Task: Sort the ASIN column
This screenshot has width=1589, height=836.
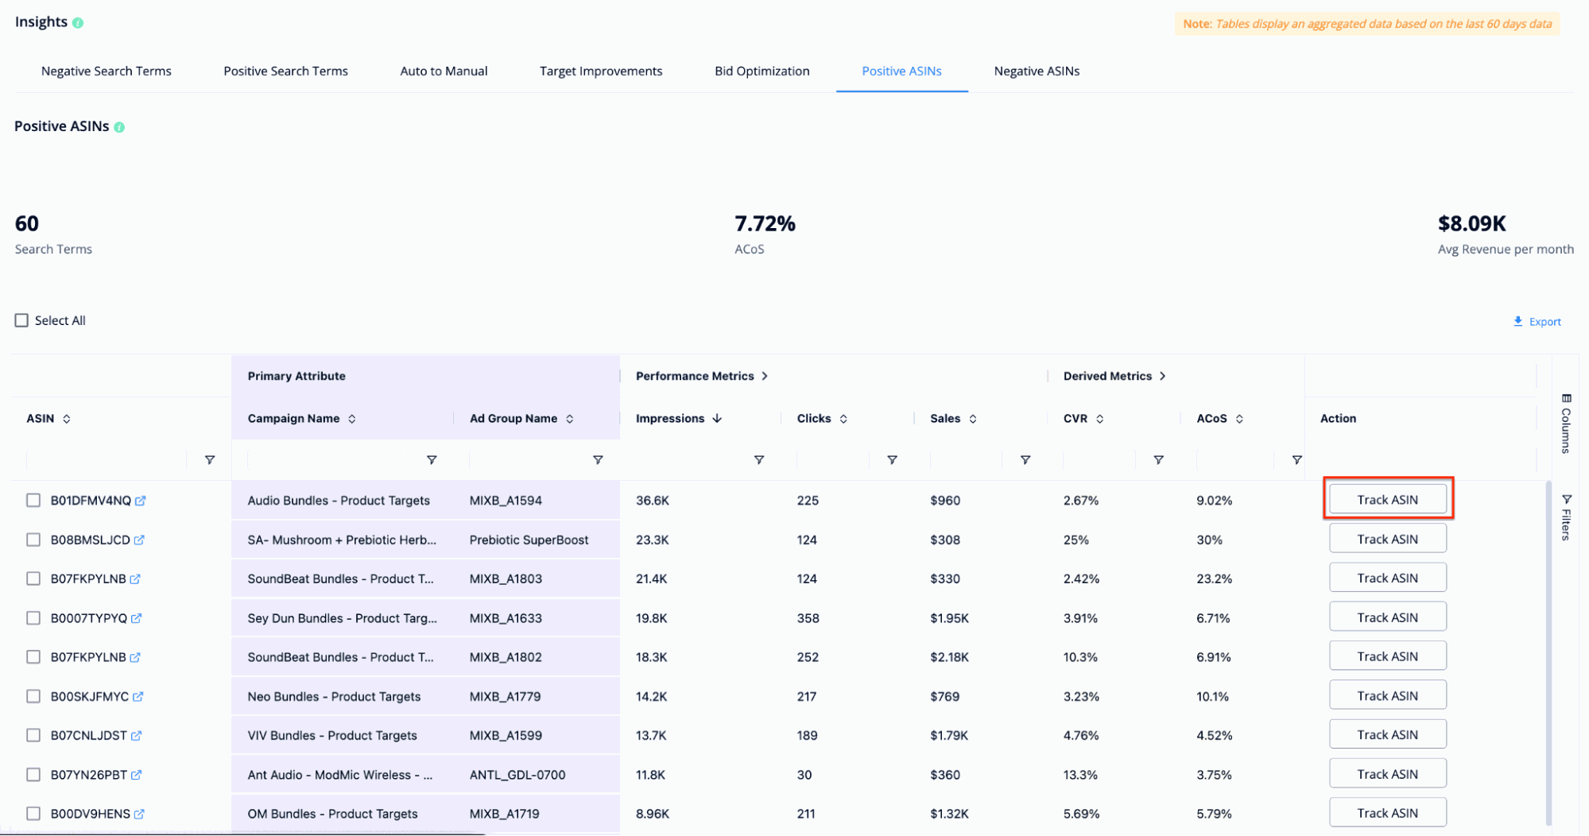Action: (67, 419)
